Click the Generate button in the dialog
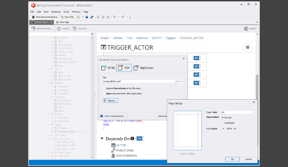Image resolution: width=288 pixels, height=167 pixels. click(x=162, y=116)
